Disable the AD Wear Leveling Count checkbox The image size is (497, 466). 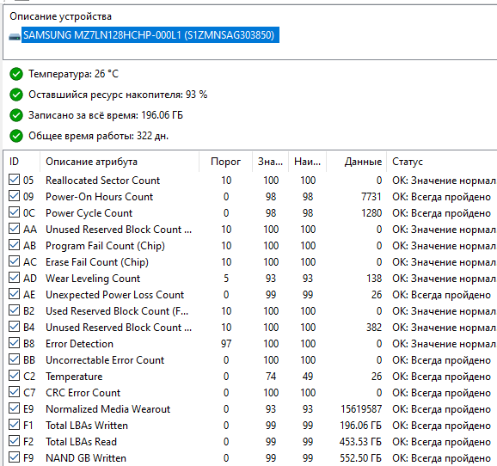click(14, 278)
